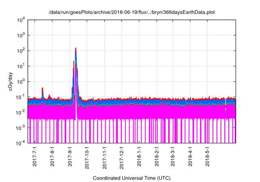Select the 2017-8-1 date tick label
The width and height of the screenshot is (260, 182).
(53, 158)
